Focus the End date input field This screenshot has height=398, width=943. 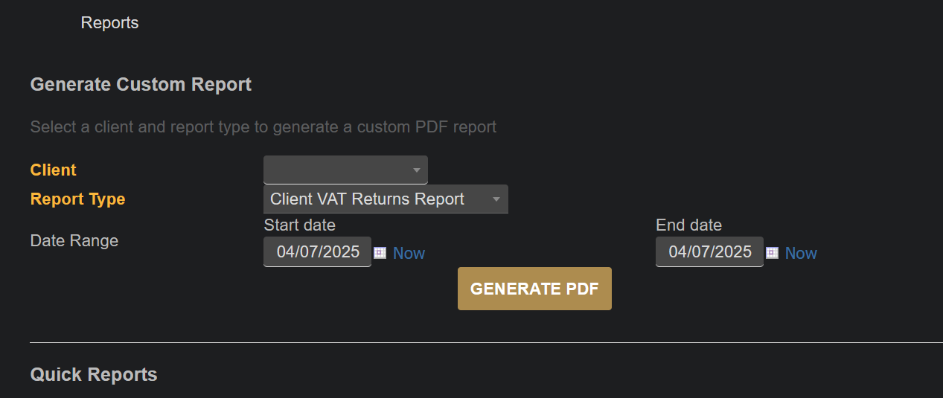(x=709, y=251)
